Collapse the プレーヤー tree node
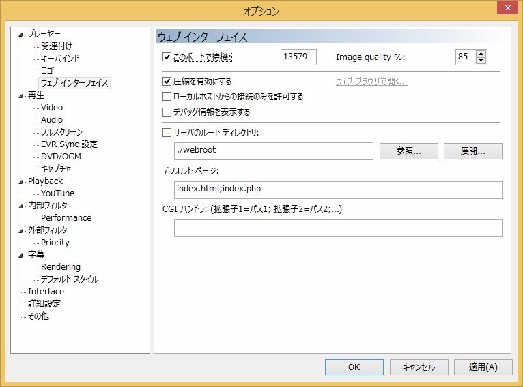523x387 pixels. click(20, 35)
